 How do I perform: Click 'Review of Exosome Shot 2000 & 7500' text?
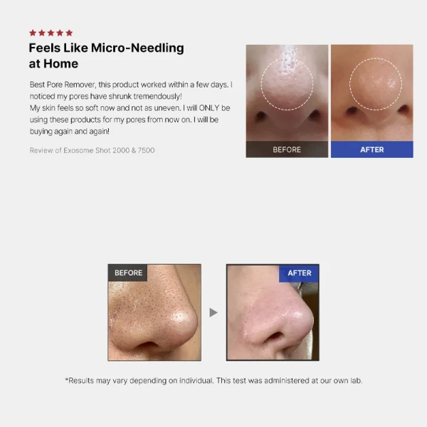(92, 150)
